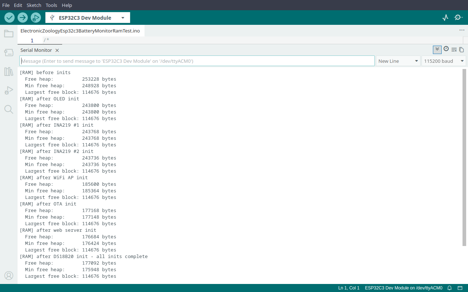
Task: Open the Tools menu
Action: point(52,5)
